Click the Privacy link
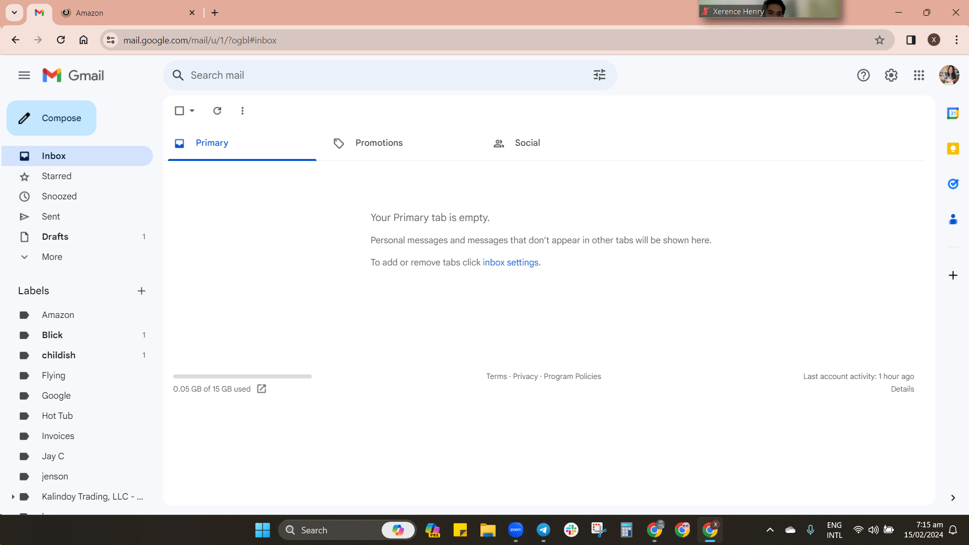The height and width of the screenshot is (545, 969). point(525,376)
